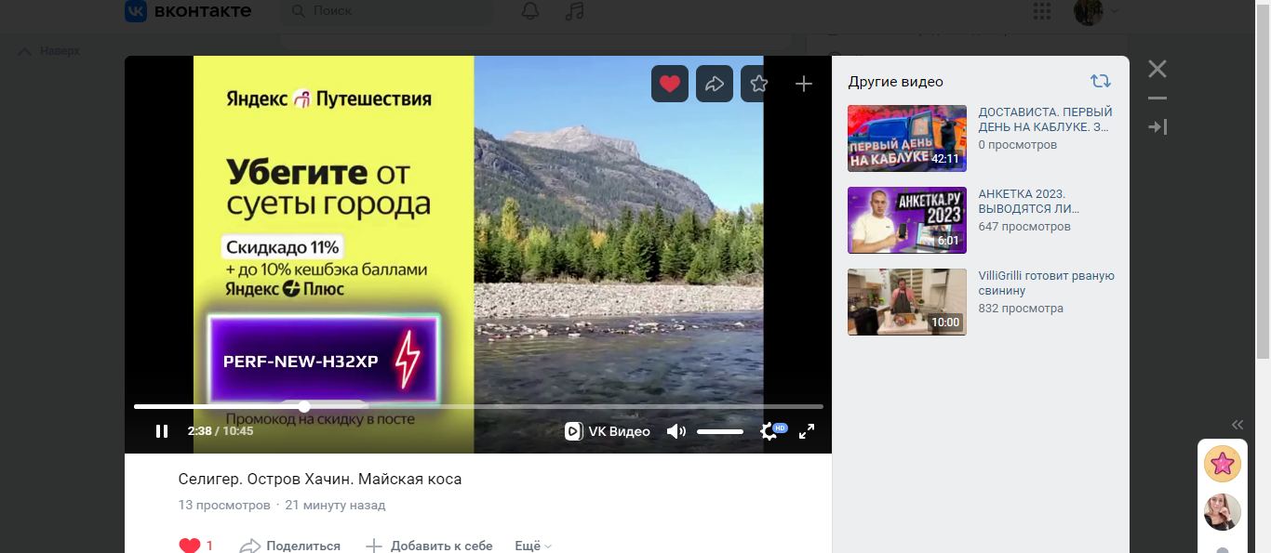
Task: Click the promo code banner PERF-NEW-H32XP
Action: (x=323, y=360)
